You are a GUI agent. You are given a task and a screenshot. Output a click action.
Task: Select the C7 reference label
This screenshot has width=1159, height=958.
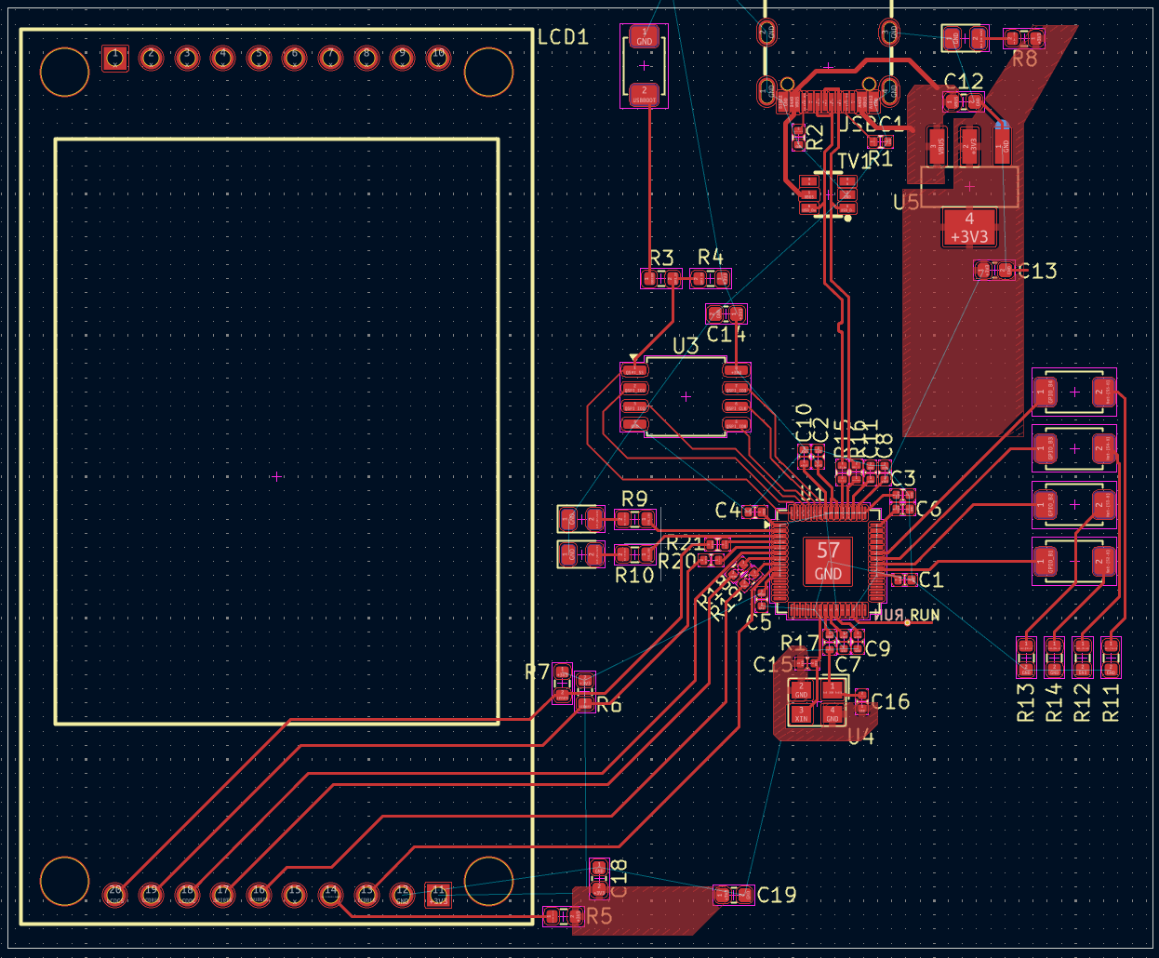point(847,665)
